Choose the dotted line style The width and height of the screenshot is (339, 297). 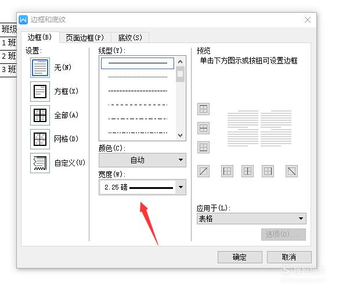138,77
